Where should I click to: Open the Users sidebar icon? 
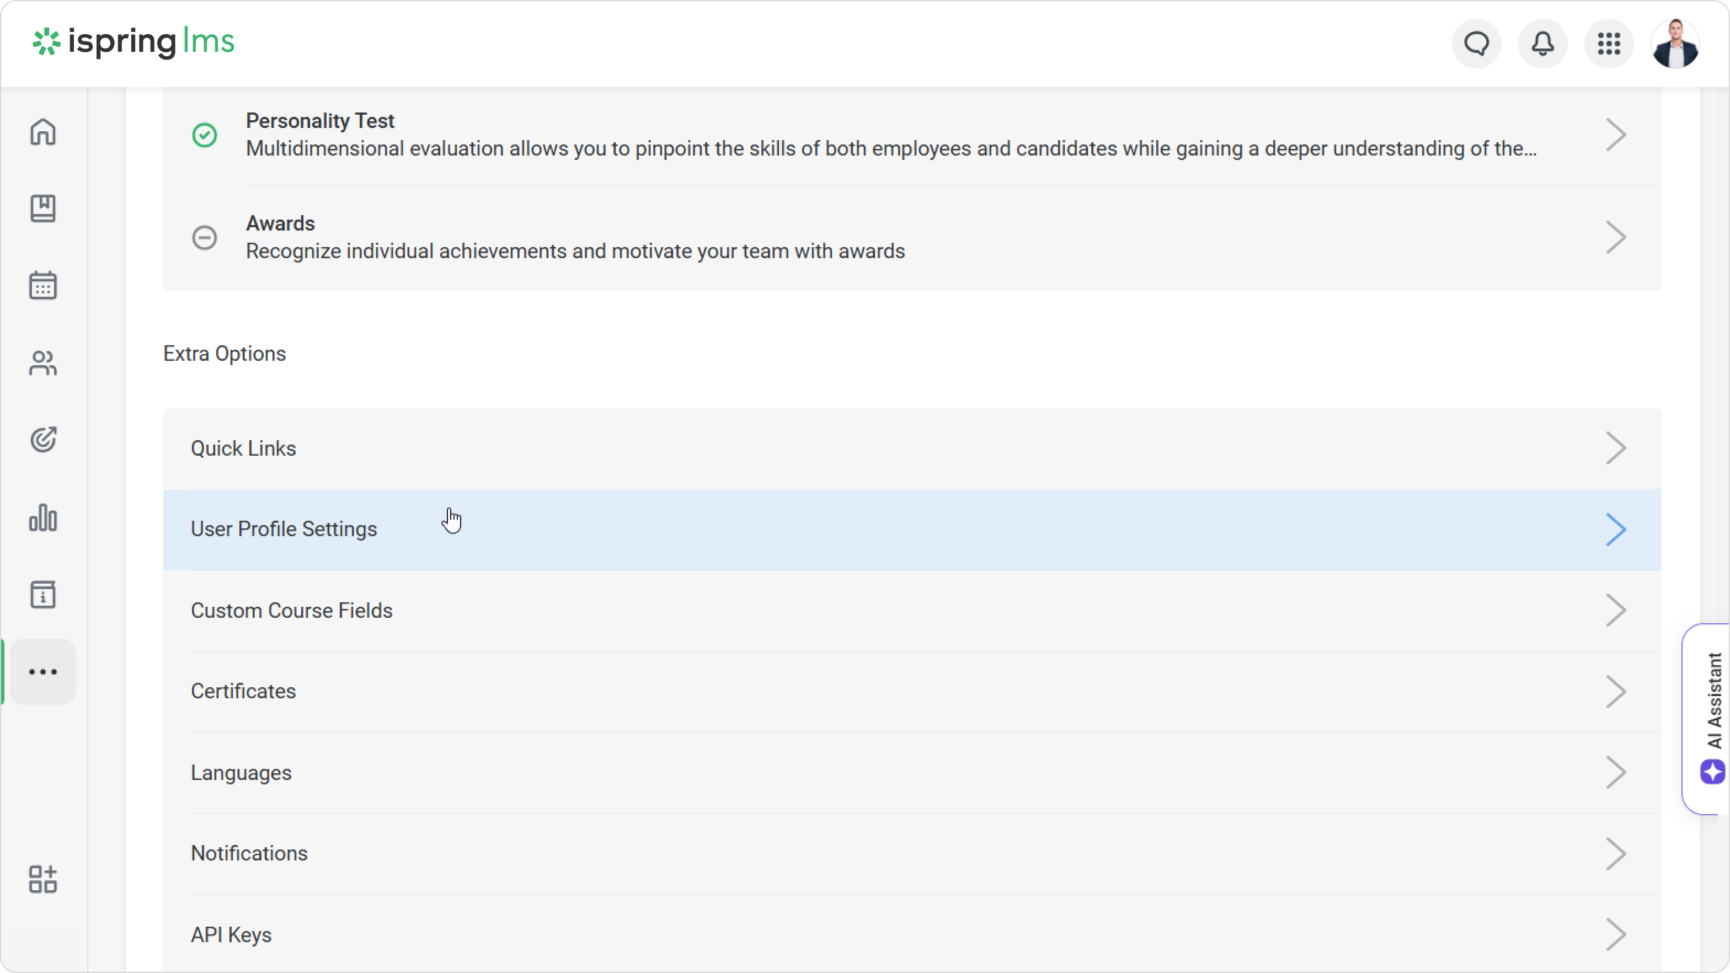(x=43, y=363)
